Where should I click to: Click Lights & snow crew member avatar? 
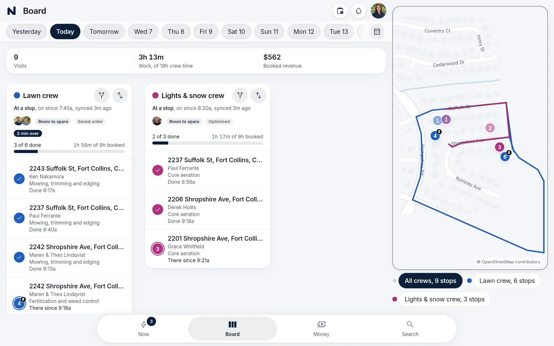tap(157, 121)
